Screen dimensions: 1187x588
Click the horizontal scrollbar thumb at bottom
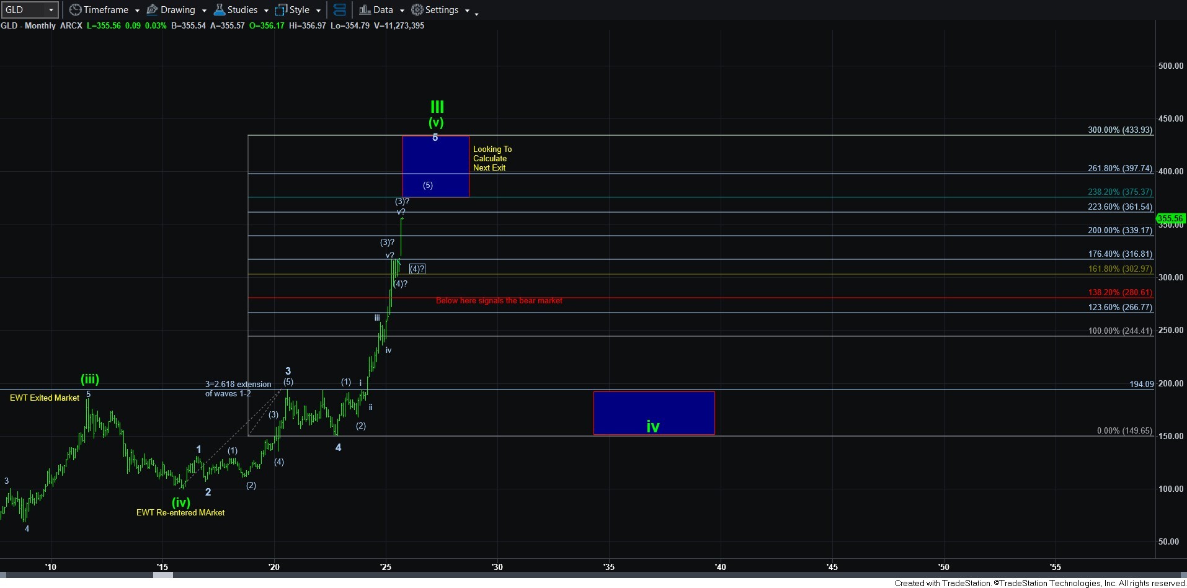tap(163, 575)
